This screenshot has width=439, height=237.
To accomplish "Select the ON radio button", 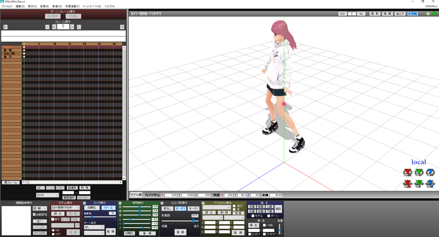I will 53,230.
